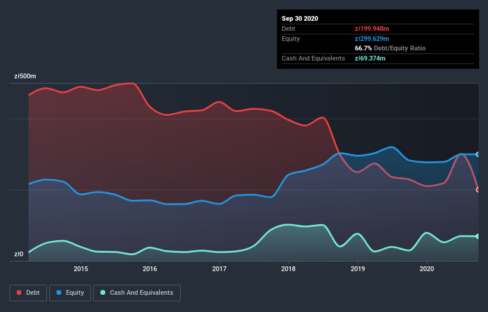The image size is (488, 312).
Task: Click the red Debt endpoint marker
Action: [478, 190]
